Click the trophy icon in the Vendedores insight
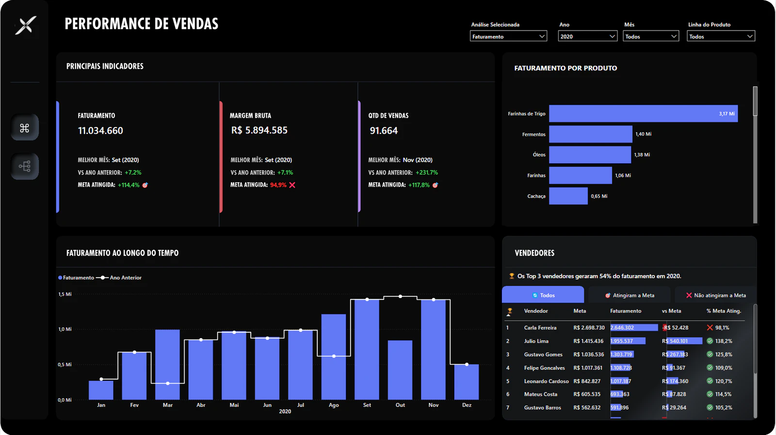 pos(512,276)
